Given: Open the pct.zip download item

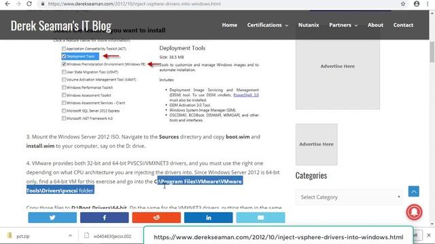Looking at the screenshot, I should point(22,236).
